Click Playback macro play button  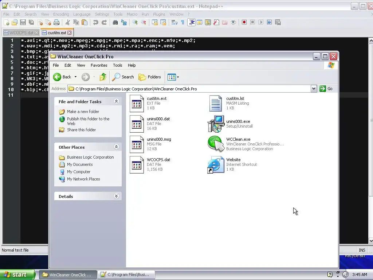point(261,22)
